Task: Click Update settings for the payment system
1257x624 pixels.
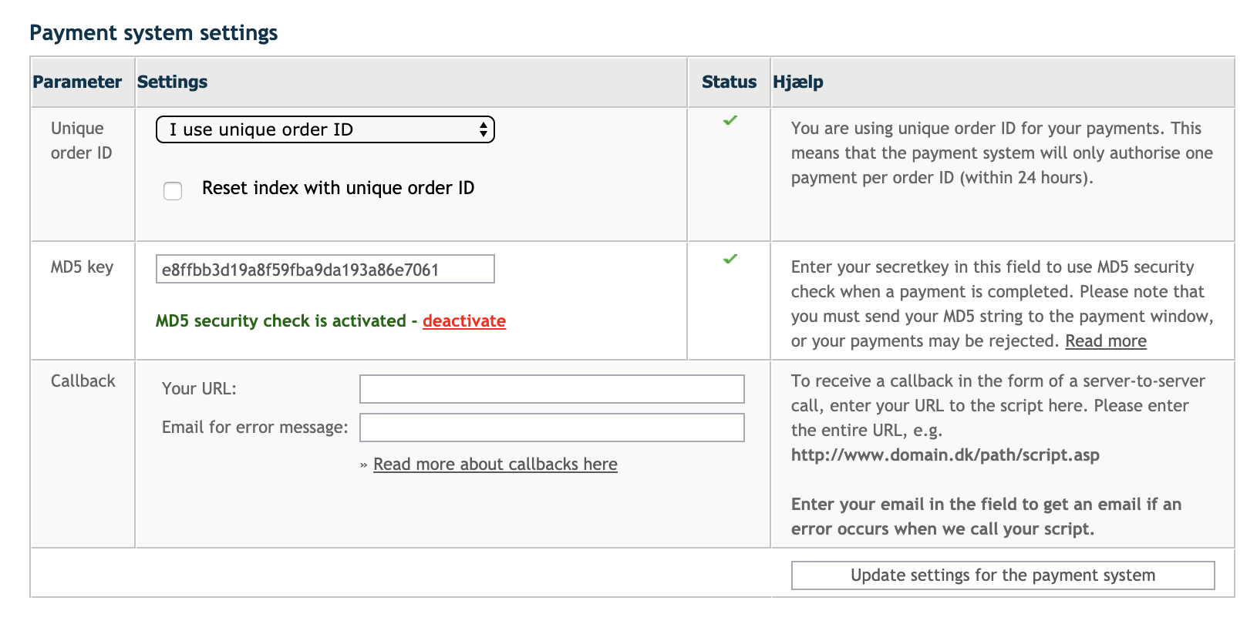Action: tap(1003, 575)
